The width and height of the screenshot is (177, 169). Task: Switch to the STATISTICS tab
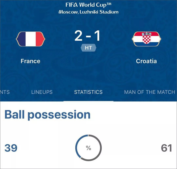coord(88,92)
